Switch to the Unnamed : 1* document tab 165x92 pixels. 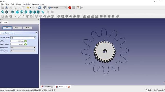point(63,87)
